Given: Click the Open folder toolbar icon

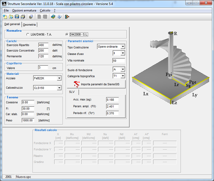Looking at the screenshot, I should [11, 17].
